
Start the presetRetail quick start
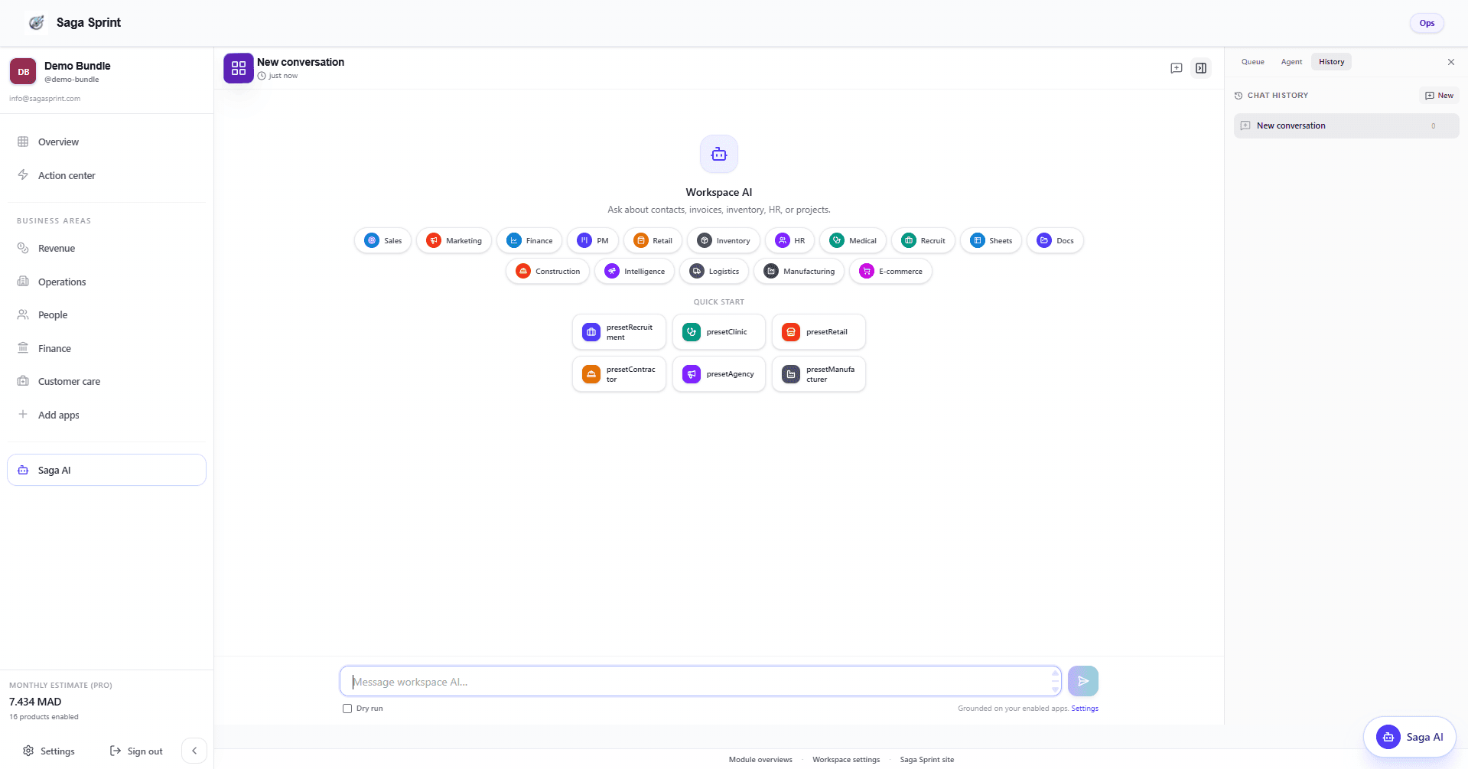(819, 332)
